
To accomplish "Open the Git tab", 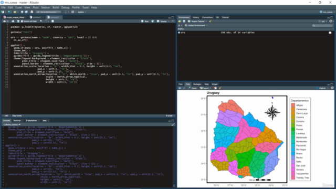I will click(217, 17).
